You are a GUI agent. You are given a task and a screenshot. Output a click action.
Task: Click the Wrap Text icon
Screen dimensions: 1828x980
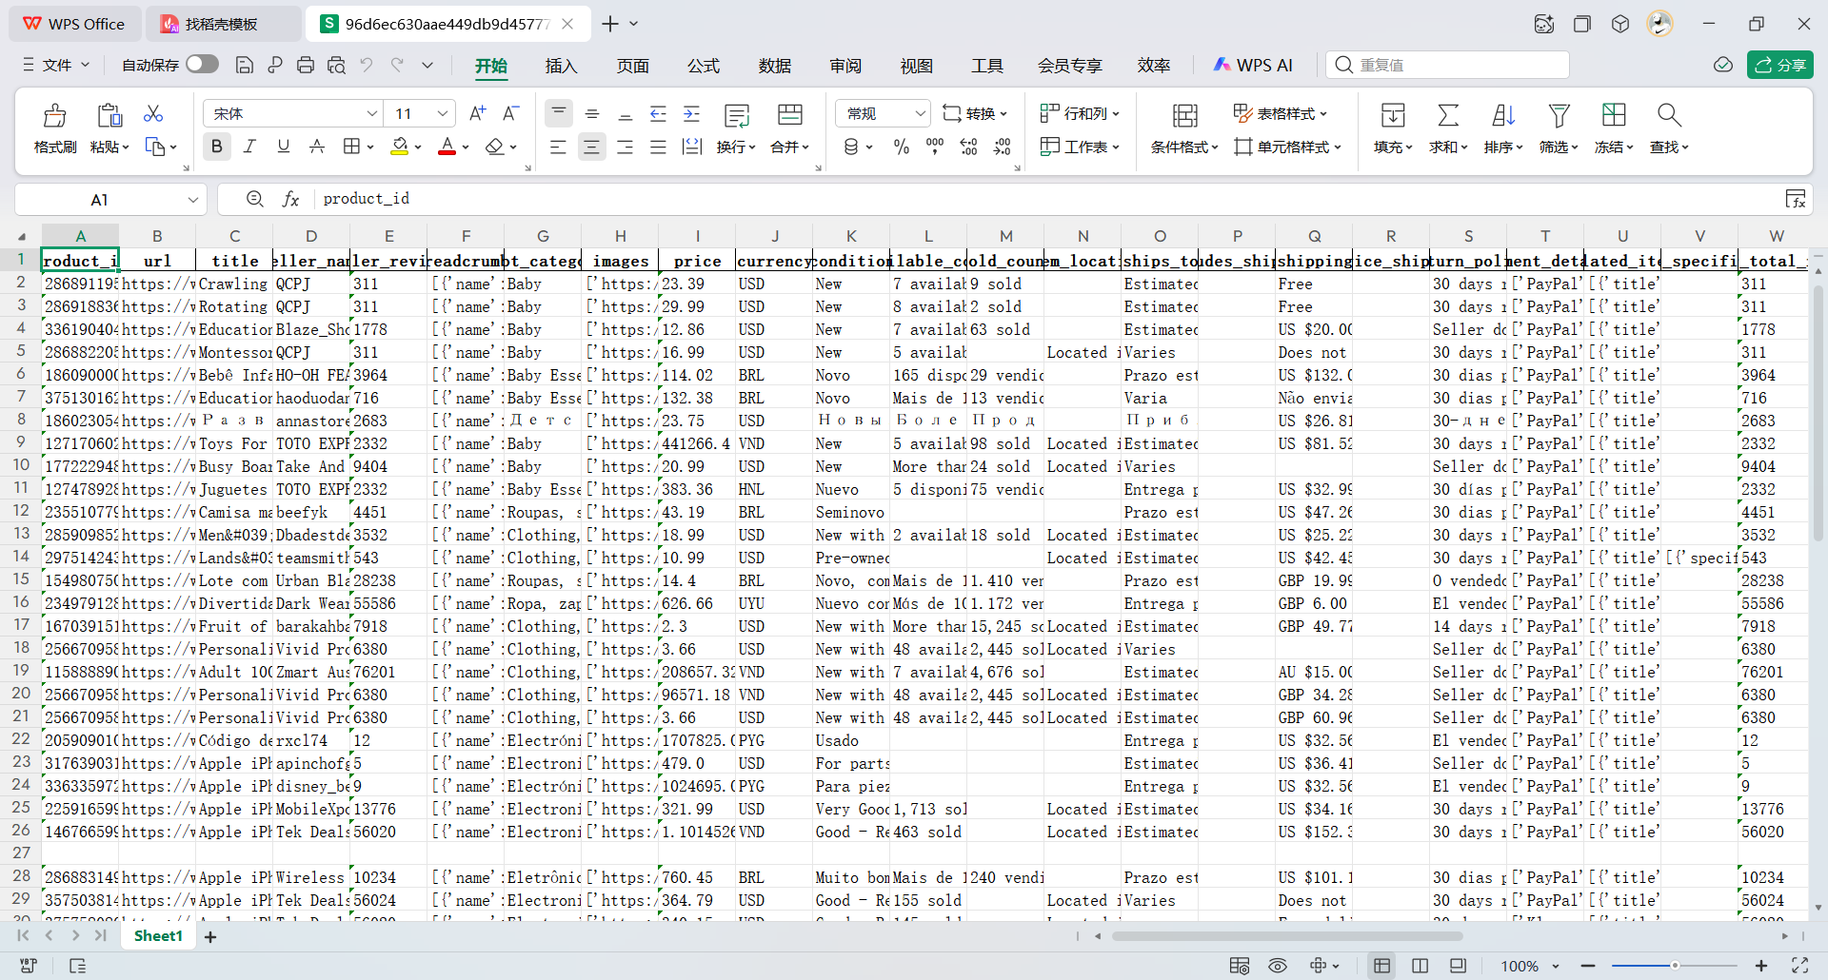point(737,115)
